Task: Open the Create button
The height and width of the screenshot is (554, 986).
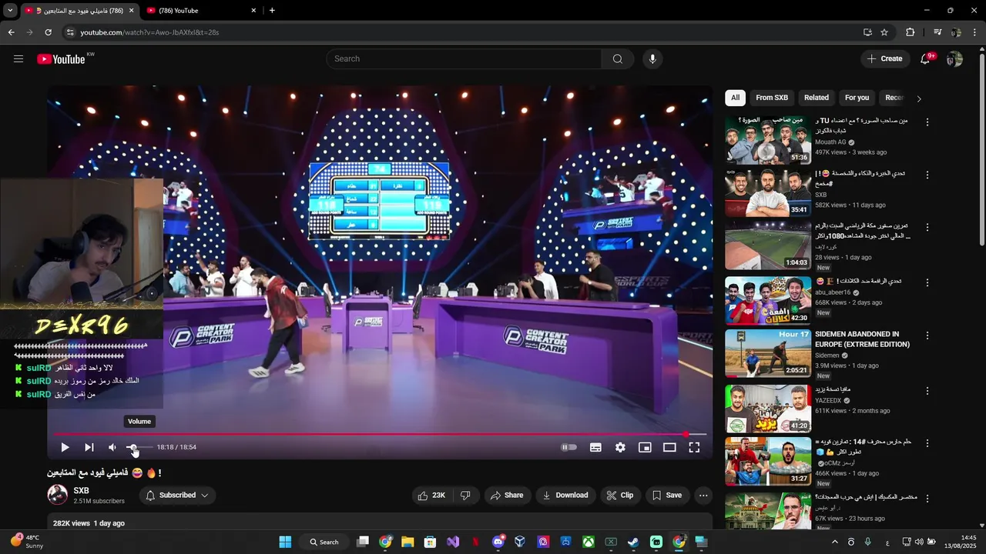Action: click(x=884, y=59)
